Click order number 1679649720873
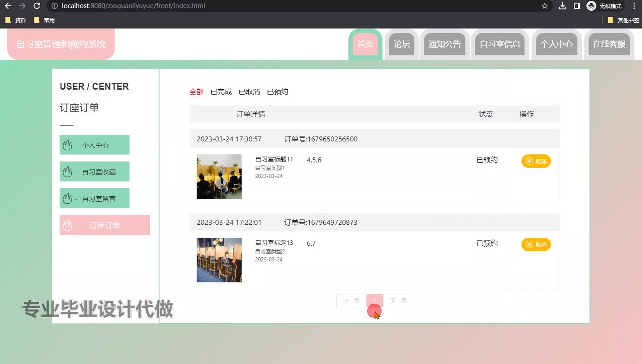The height and width of the screenshot is (364, 642). click(321, 223)
